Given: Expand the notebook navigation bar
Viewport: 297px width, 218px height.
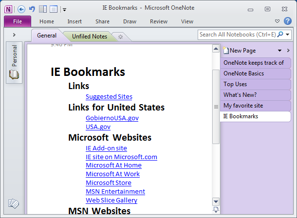Looking at the screenshot, I should click(14, 35).
